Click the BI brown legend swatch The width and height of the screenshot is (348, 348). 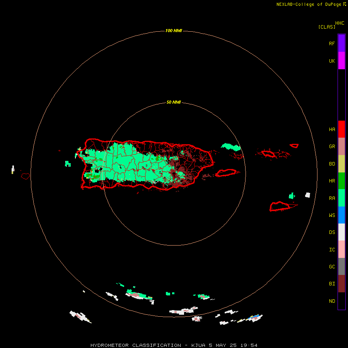click(x=341, y=284)
